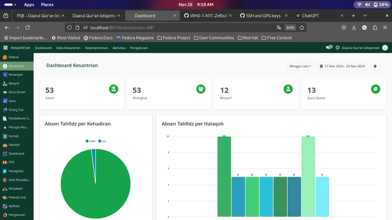The width and height of the screenshot is (392, 220).
Task: Open Firefox hamburger application menu
Action: tap(385, 28)
